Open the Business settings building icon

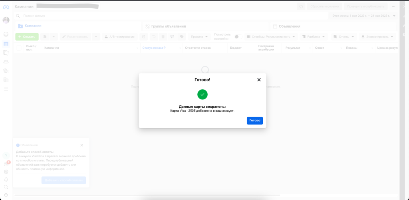[x=6, y=80]
